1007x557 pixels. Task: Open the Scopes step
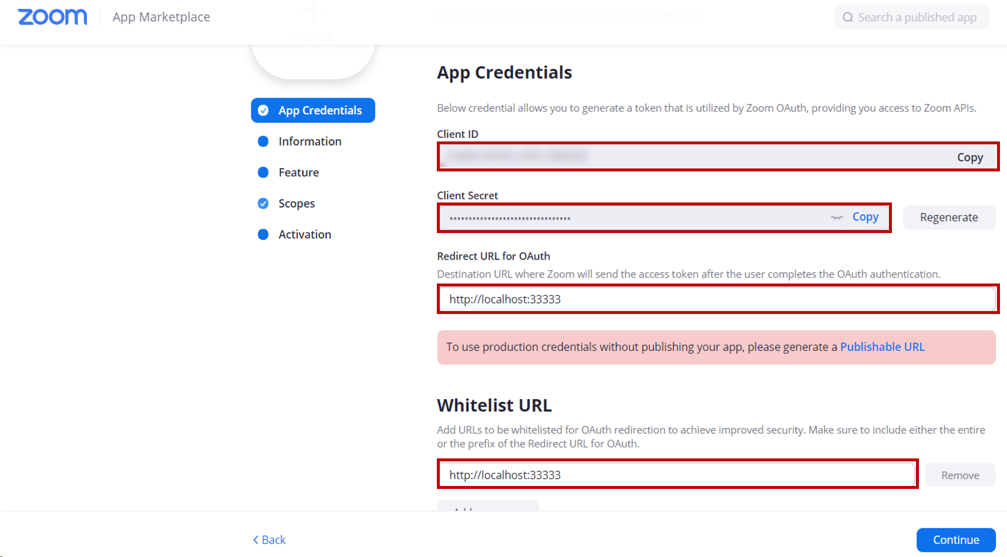coord(297,204)
